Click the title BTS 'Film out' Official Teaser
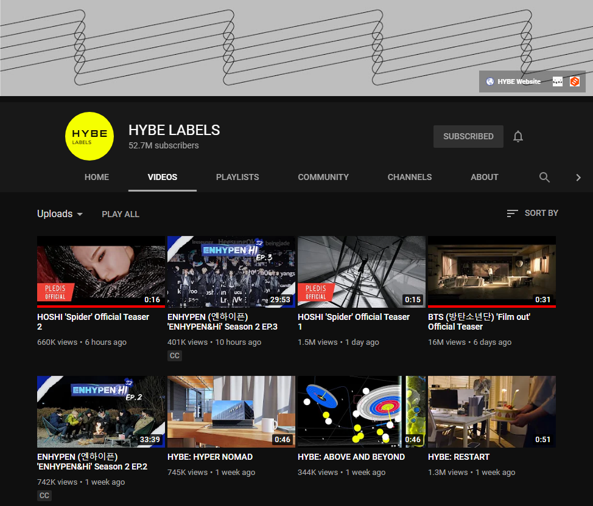593x506 pixels. tap(479, 322)
